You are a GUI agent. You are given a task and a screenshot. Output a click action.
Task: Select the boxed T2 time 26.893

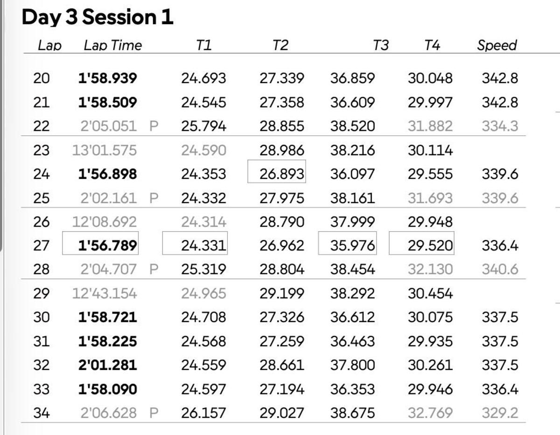[282, 174]
